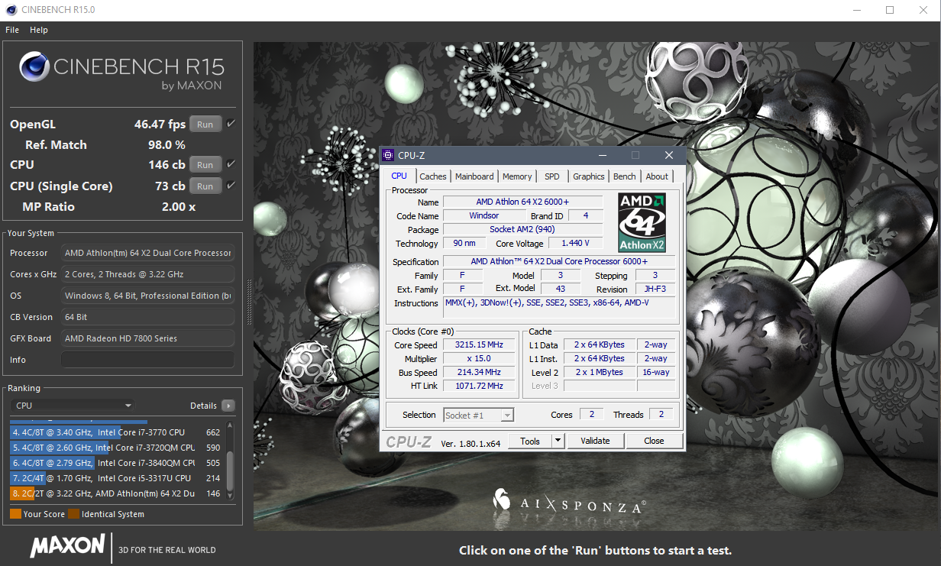Screen dimensions: 941x566
Task: Open the File menu
Action: click(x=12, y=30)
